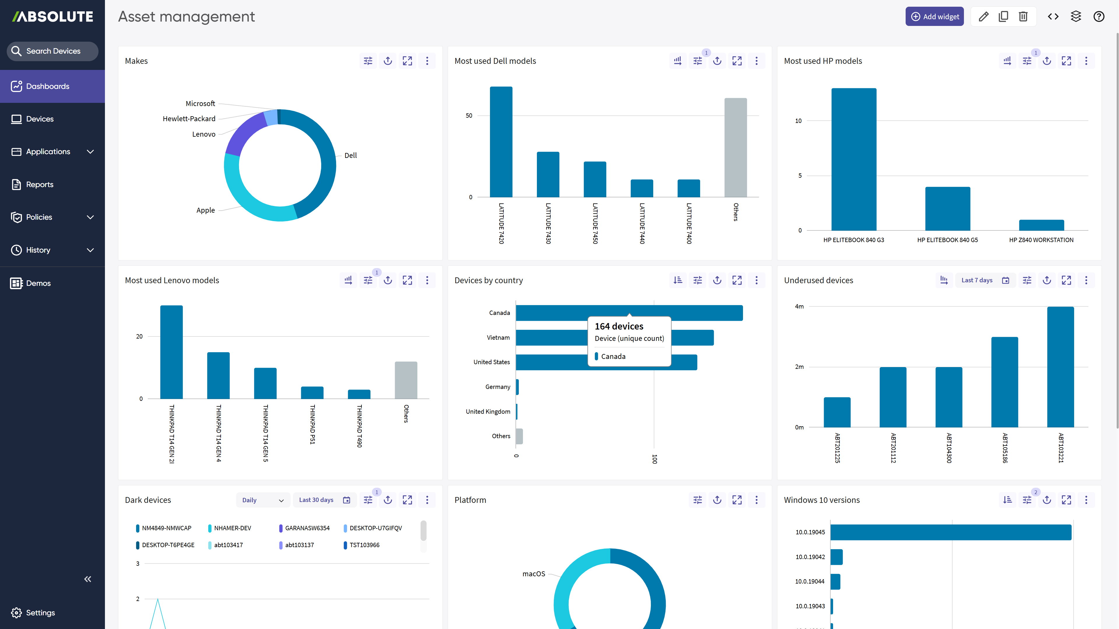Open the Daily interval dropdown

click(263, 500)
